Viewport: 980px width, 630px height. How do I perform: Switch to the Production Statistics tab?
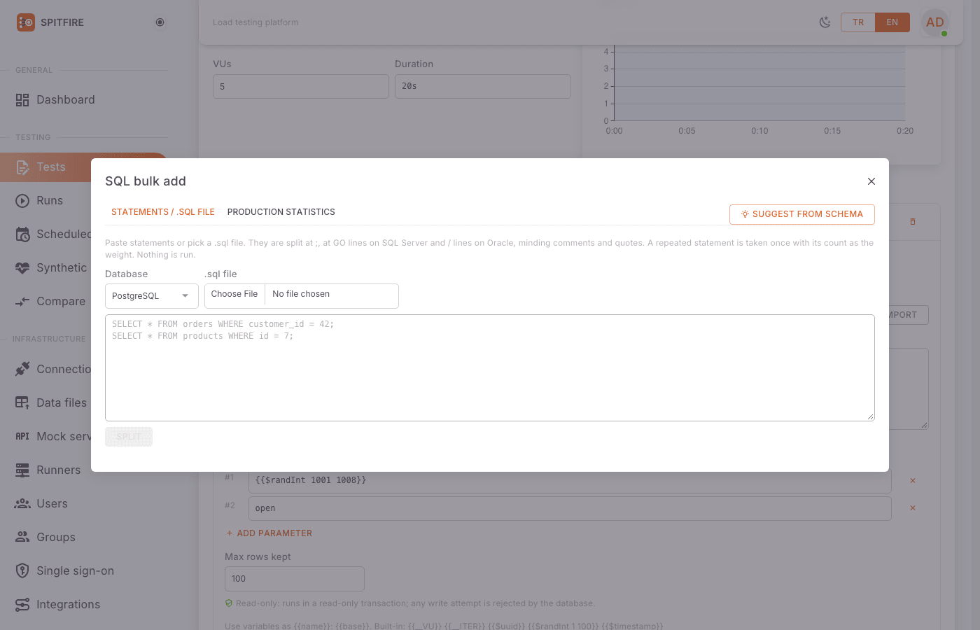click(281, 212)
